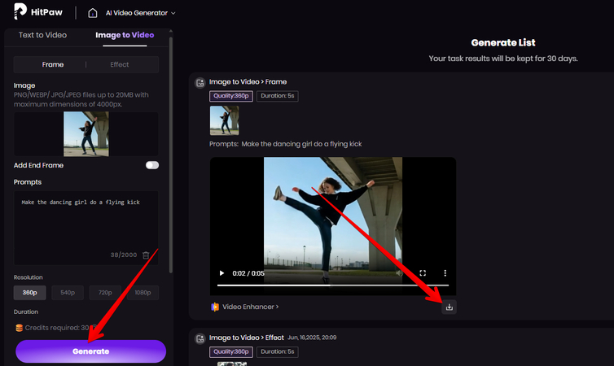This screenshot has width=614, height=366.
Task: Click the Image to Video Effect task icon
Action: point(200,338)
